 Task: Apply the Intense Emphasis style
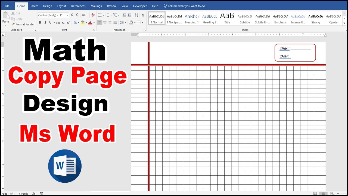(298, 19)
